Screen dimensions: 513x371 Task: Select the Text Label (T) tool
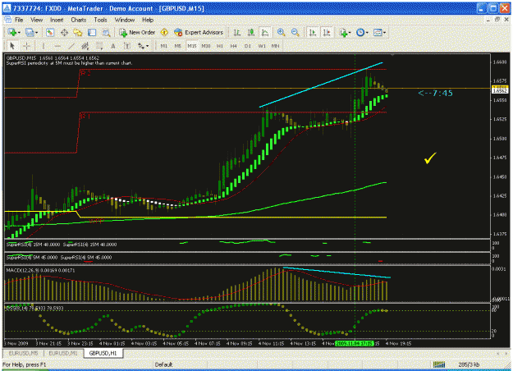[127, 46]
